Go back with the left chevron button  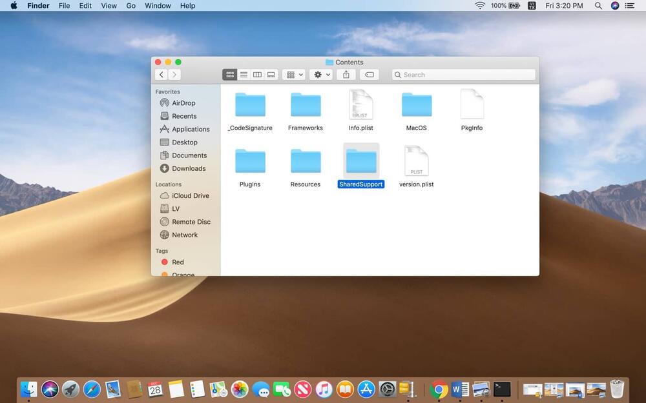point(161,75)
